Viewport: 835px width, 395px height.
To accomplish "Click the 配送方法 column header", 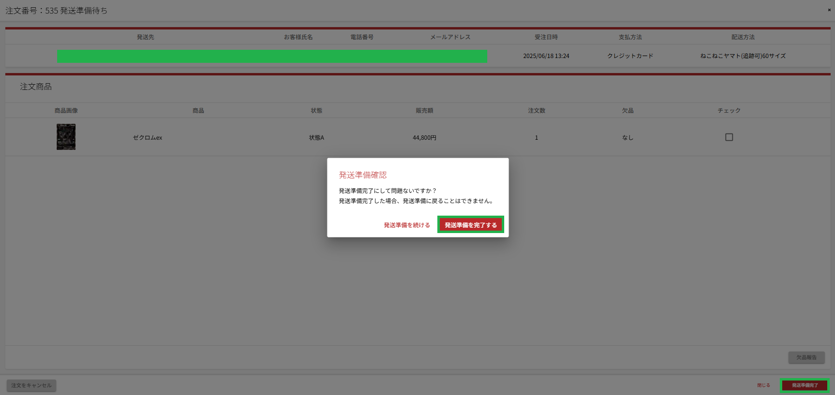I will [742, 37].
